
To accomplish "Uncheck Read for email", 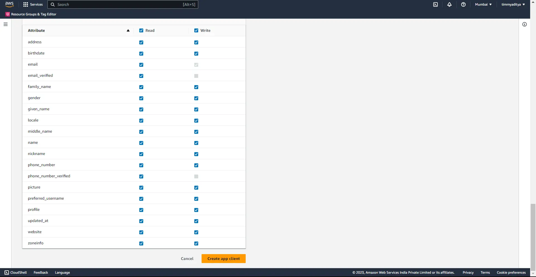I will pyautogui.click(x=141, y=65).
